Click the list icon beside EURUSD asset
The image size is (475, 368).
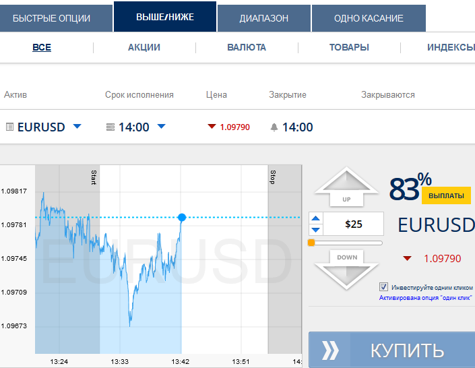[9, 127]
